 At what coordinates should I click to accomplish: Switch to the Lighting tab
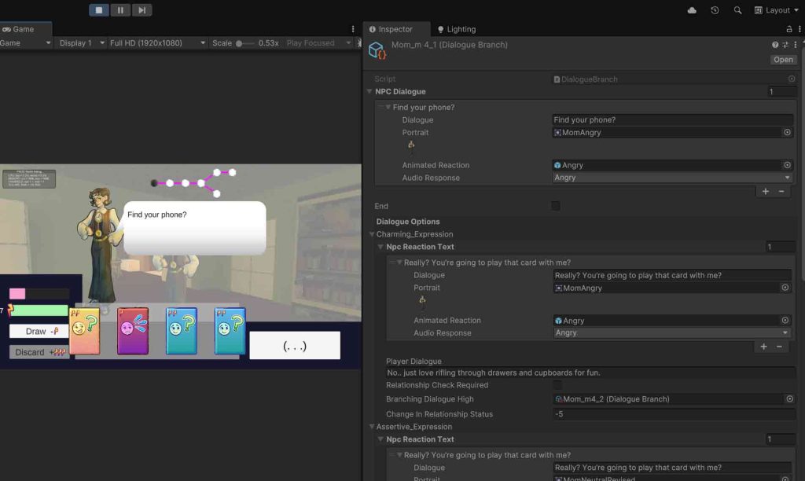[x=457, y=29]
